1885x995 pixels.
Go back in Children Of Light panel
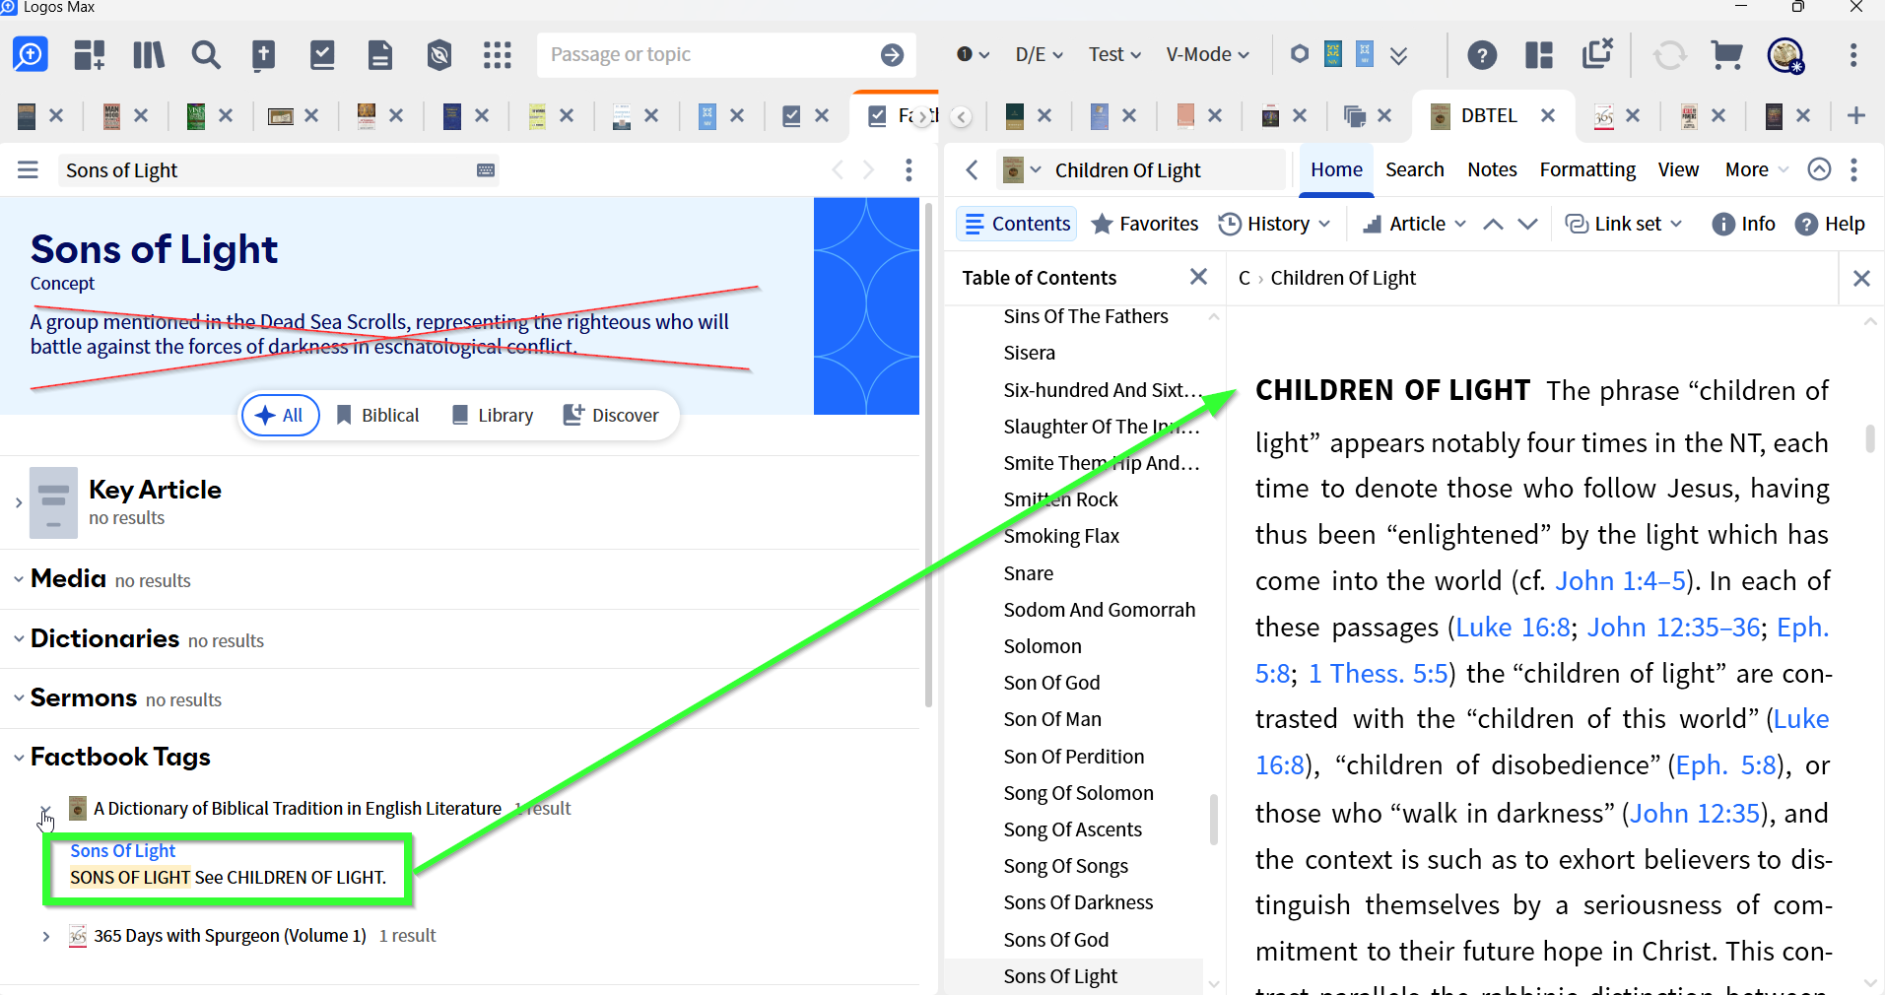(x=973, y=170)
